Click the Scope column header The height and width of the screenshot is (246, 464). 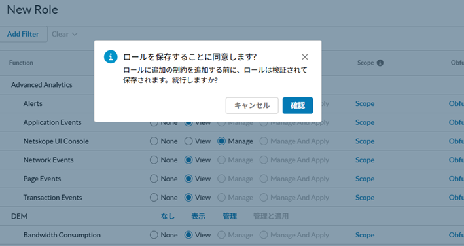point(365,63)
